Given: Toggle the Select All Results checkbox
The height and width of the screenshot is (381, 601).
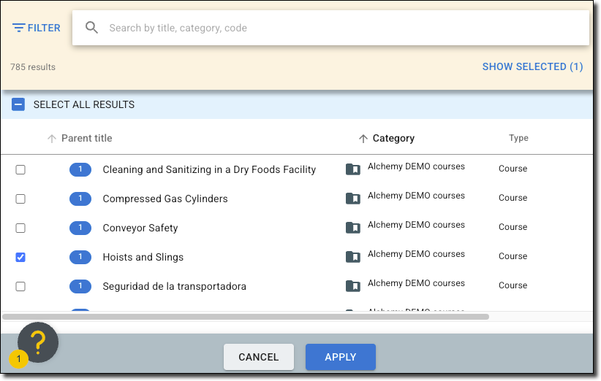Looking at the screenshot, I should coord(18,104).
